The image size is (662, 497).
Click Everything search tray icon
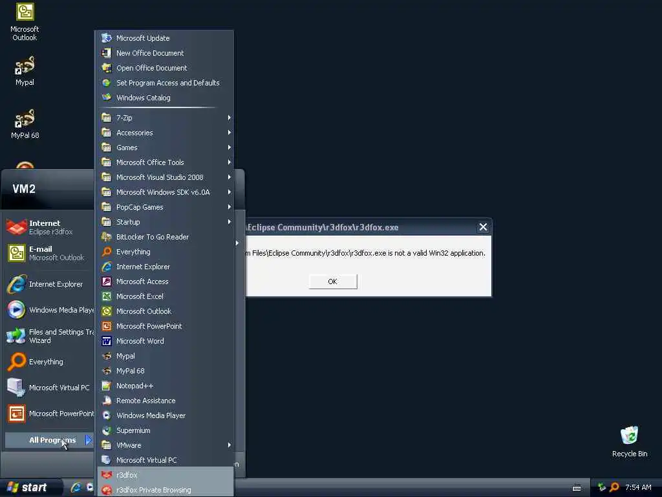[614, 488]
